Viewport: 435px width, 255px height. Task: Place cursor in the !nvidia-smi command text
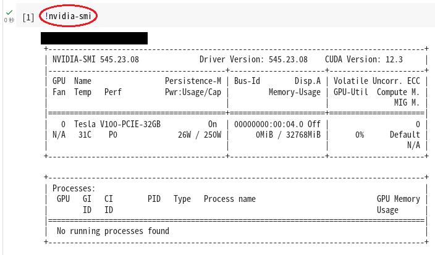click(68, 16)
